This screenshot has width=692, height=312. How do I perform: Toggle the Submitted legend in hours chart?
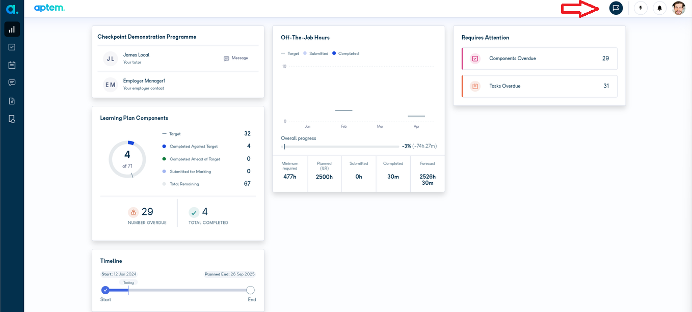315,53
